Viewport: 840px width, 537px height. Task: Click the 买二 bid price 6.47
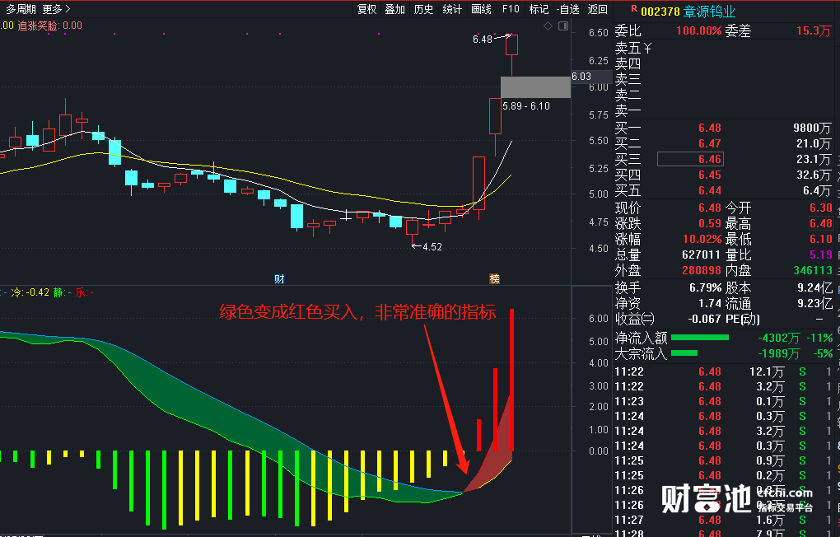click(x=709, y=143)
